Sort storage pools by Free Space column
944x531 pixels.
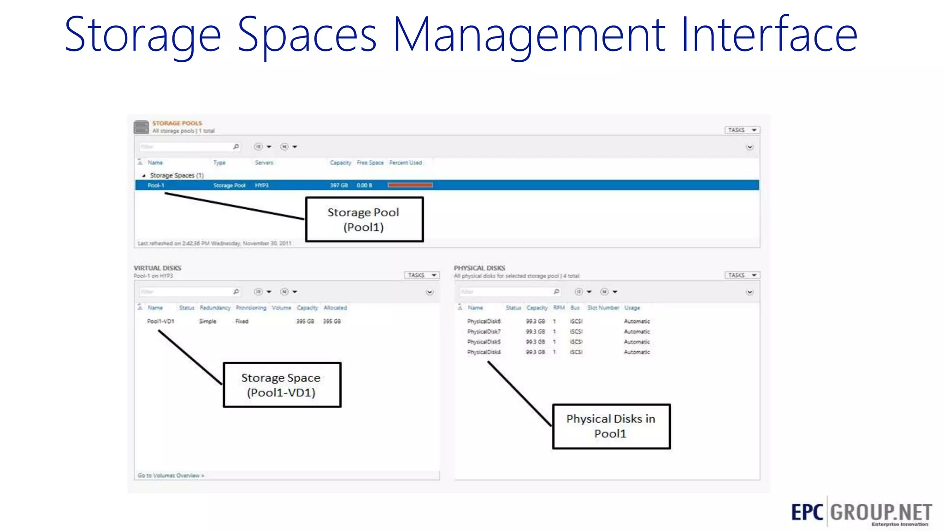coord(370,163)
